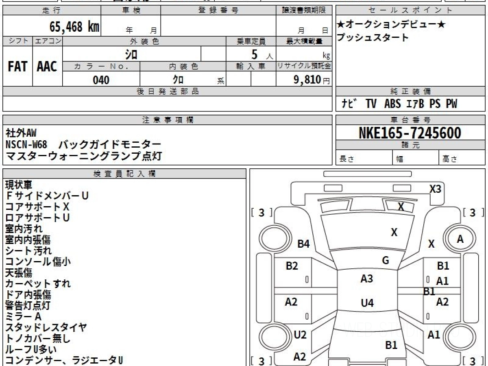The image size is (488, 366).
Task: Click the 65,468 km mileage value
Action: point(74,27)
